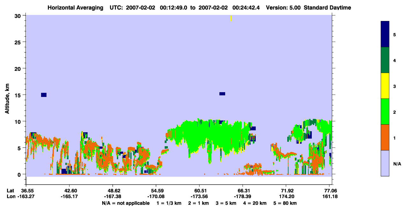
Task: Click the dark green level 4 colorbar segment
Action: tap(385, 60)
